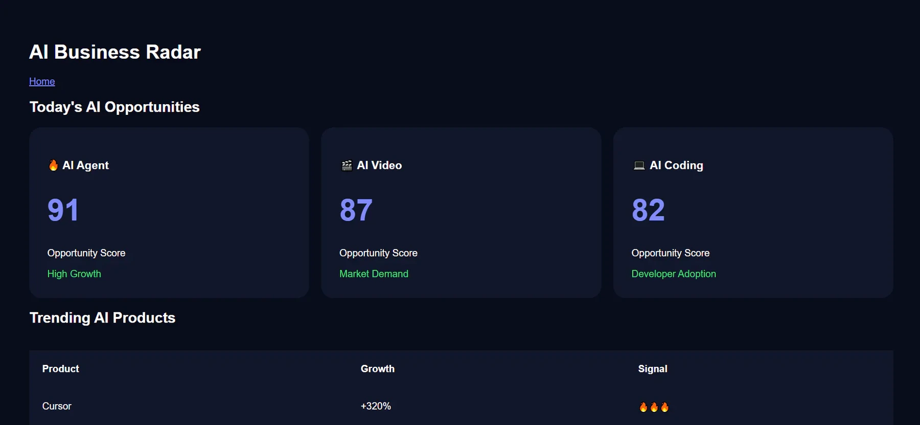Select the AI Agent card title
Viewport: 920px width, 425px height.
78,165
